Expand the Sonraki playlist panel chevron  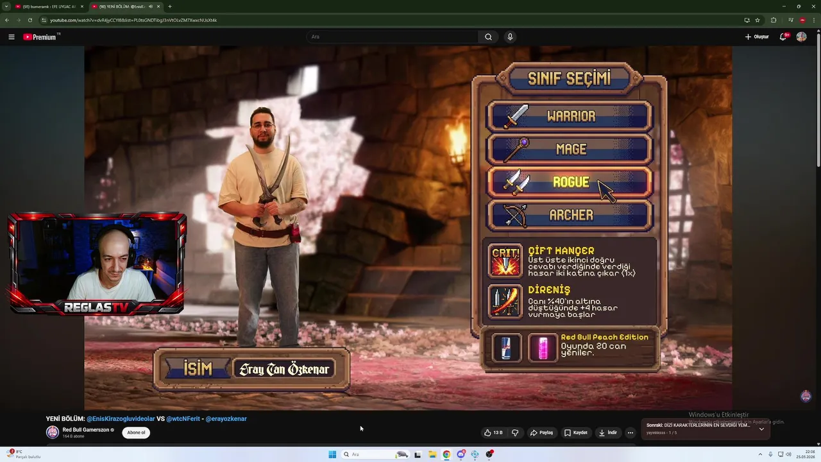point(761,429)
